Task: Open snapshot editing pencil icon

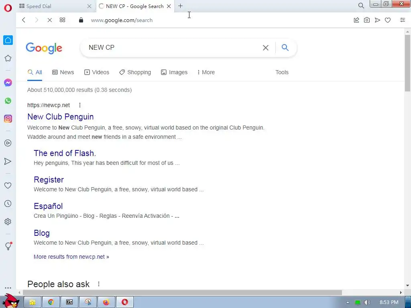Action: (x=356, y=20)
